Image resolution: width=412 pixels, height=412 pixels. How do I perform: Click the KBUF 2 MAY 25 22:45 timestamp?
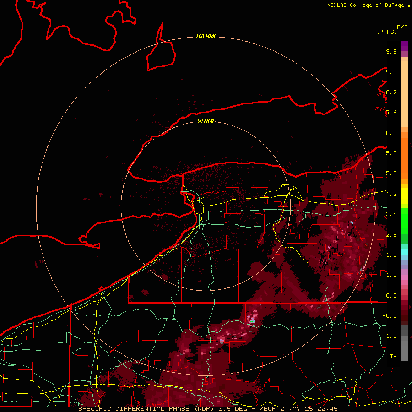(x=299, y=409)
